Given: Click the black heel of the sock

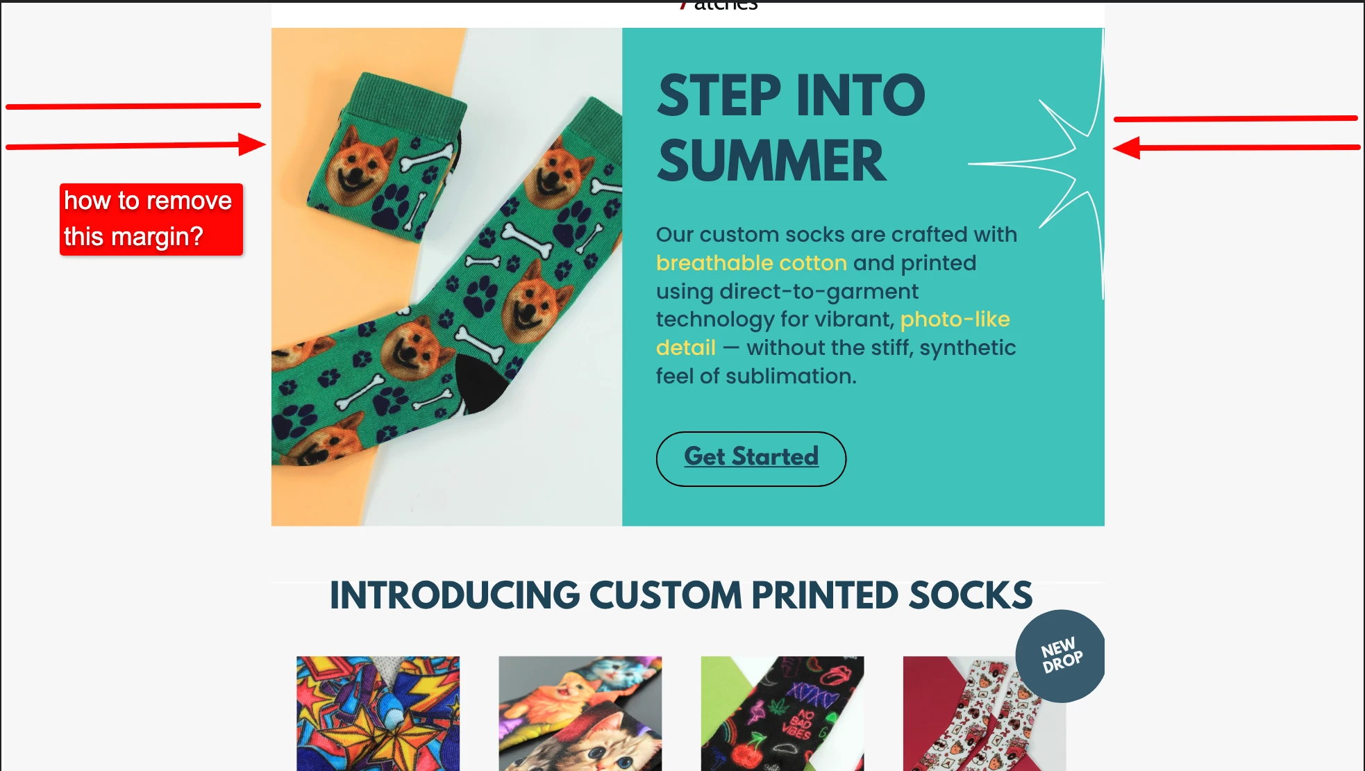Looking at the screenshot, I should coord(483,384).
